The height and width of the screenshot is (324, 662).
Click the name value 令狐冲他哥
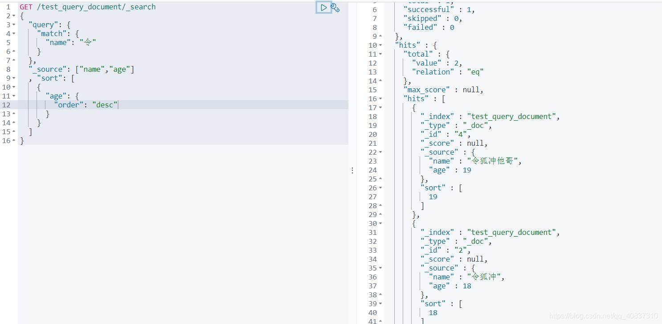492,161
